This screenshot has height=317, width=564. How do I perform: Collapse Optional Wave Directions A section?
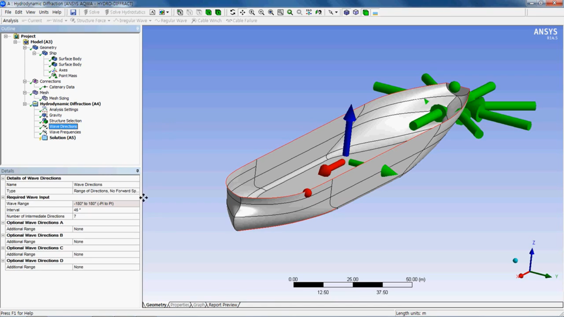click(x=3, y=223)
